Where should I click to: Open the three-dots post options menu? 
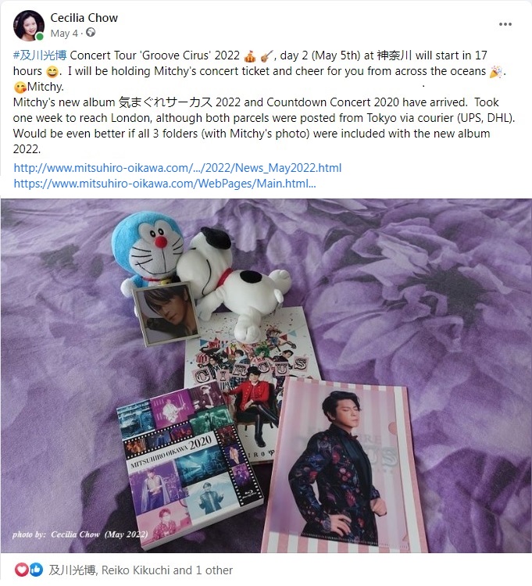click(505, 24)
